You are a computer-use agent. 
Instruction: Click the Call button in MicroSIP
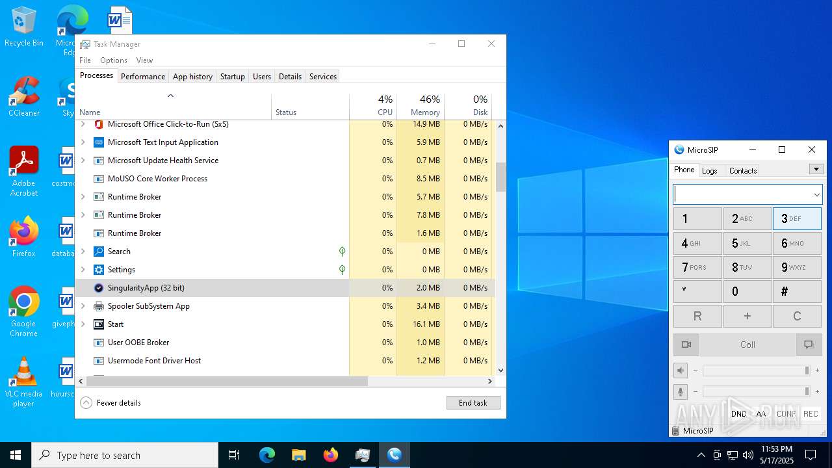747,344
